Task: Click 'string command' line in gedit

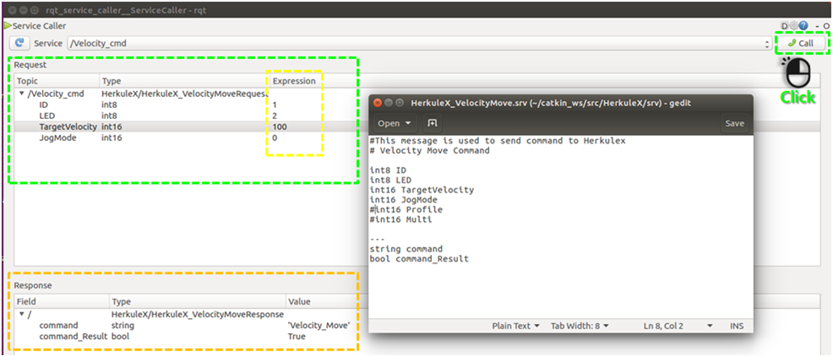Action: [x=406, y=249]
